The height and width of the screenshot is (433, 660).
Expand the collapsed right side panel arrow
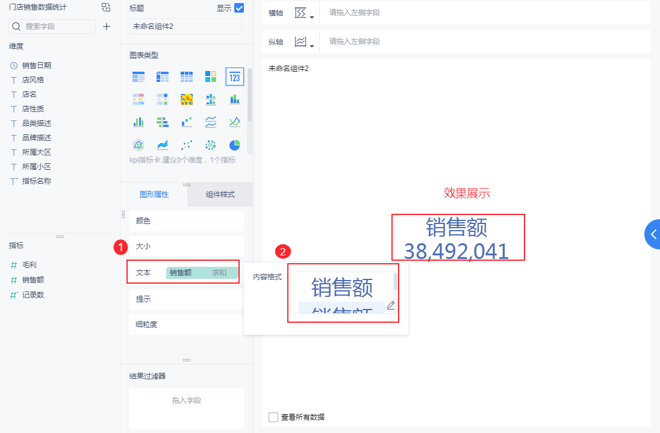(652, 234)
